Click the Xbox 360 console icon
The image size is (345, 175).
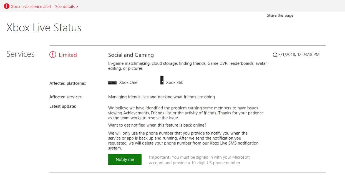pyautogui.click(x=162, y=81)
